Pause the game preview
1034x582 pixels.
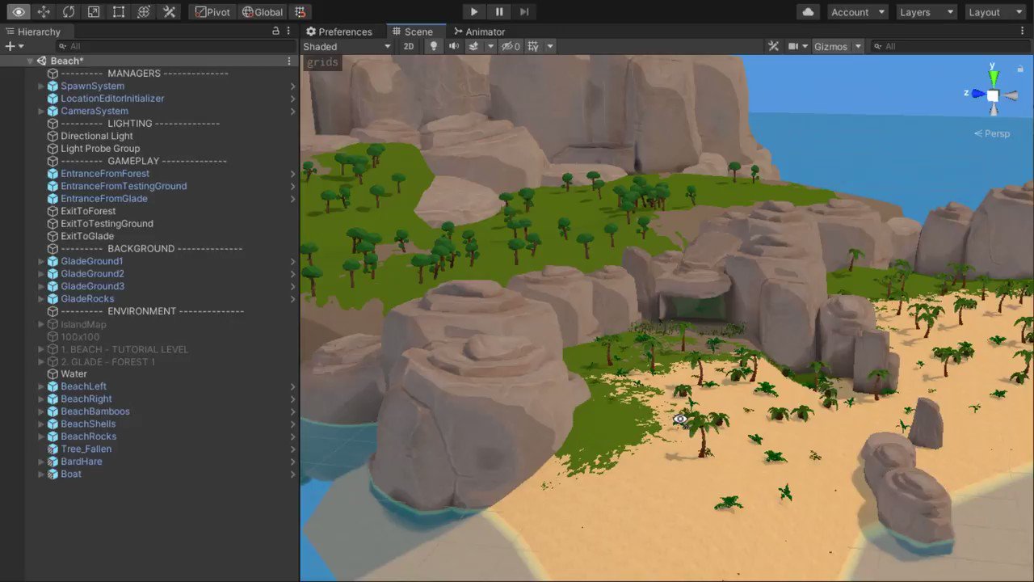[x=499, y=12]
